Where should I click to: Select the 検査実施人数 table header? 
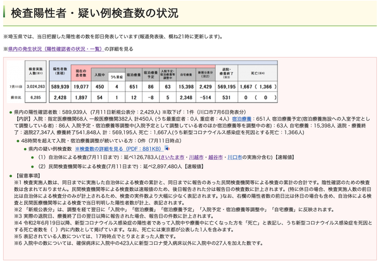tap(35, 71)
